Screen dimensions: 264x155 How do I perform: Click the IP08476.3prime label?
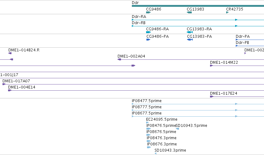[162, 138]
